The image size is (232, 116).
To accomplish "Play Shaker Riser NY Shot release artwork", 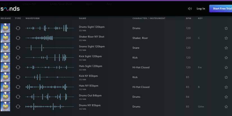I will click(5, 38).
